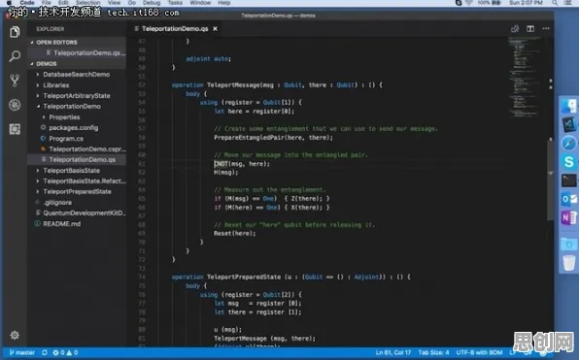Click the errors and warnings count in status bar
This screenshot has width=579, height=360.
coord(65,352)
